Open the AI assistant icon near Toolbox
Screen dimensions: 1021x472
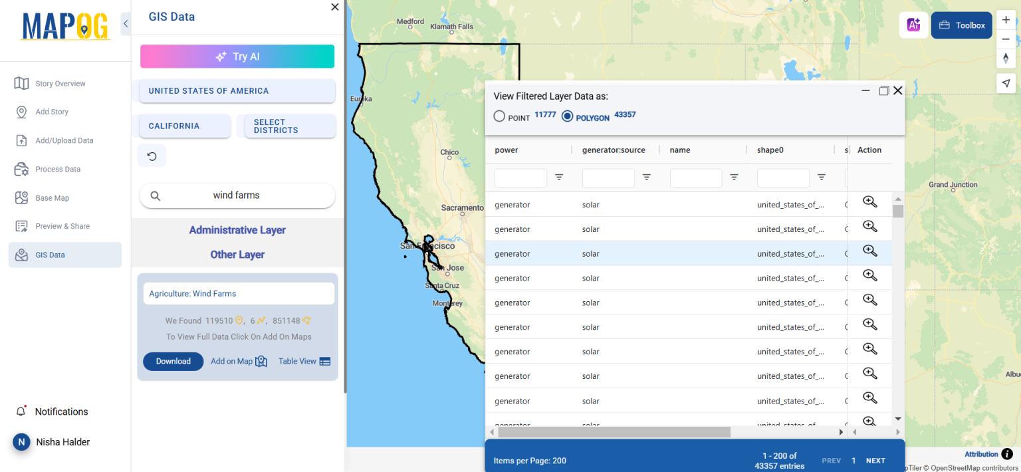(x=913, y=24)
